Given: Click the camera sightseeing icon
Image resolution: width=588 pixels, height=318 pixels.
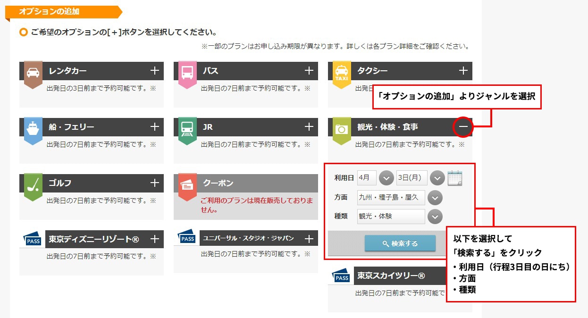Looking at the screenshot, I should tap(341, 129).
